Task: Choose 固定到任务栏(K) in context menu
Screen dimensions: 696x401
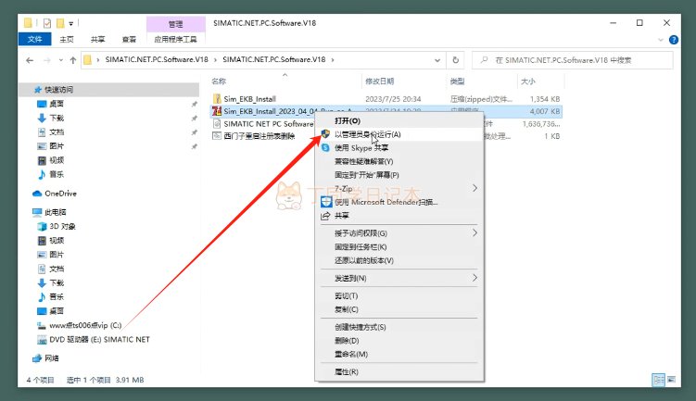Action: point(399,246)
